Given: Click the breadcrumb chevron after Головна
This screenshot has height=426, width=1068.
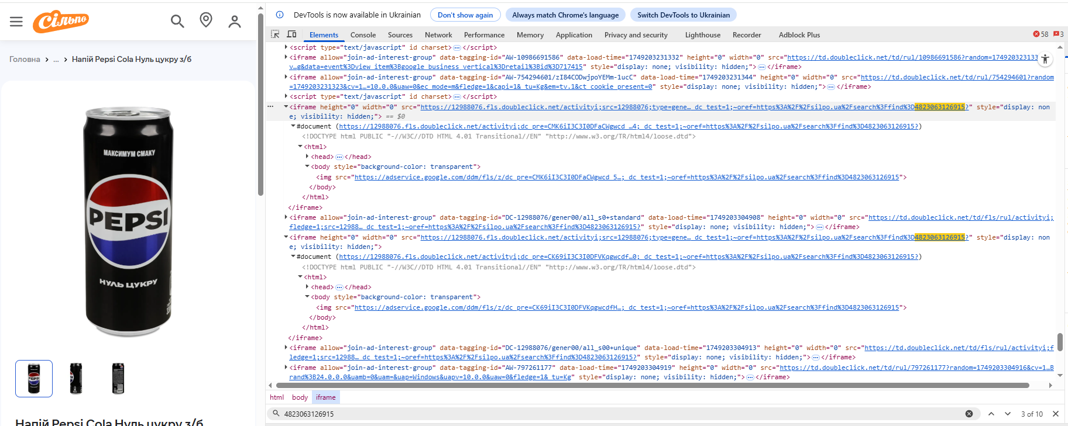Looking at the screenshot, I should click(47, 60).
